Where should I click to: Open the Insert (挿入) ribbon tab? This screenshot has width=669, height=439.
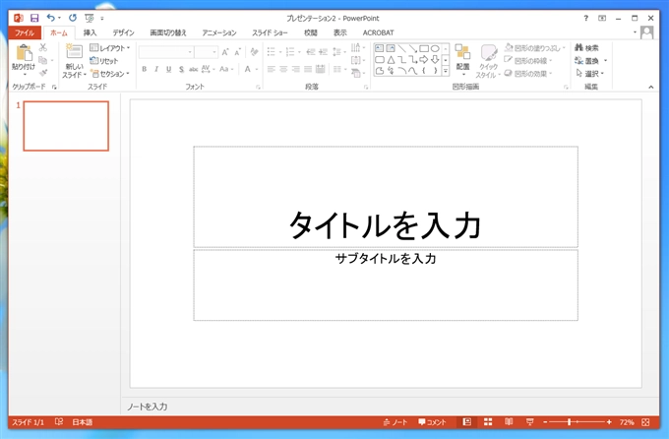click(90, 32)
